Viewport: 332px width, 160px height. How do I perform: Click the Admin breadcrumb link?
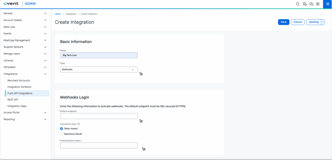[x=58, y=14]
